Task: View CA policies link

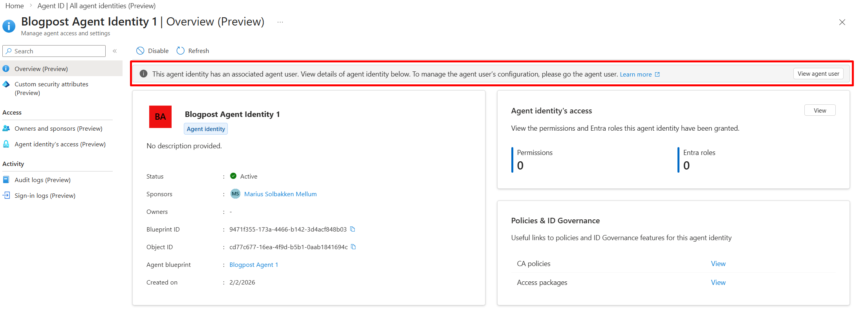Action: 718,264
